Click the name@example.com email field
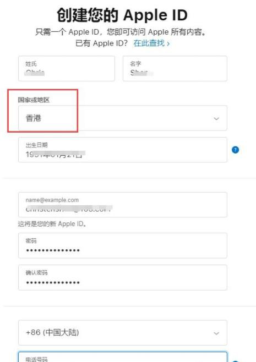The image size is (256, 362). coord(123,205)
